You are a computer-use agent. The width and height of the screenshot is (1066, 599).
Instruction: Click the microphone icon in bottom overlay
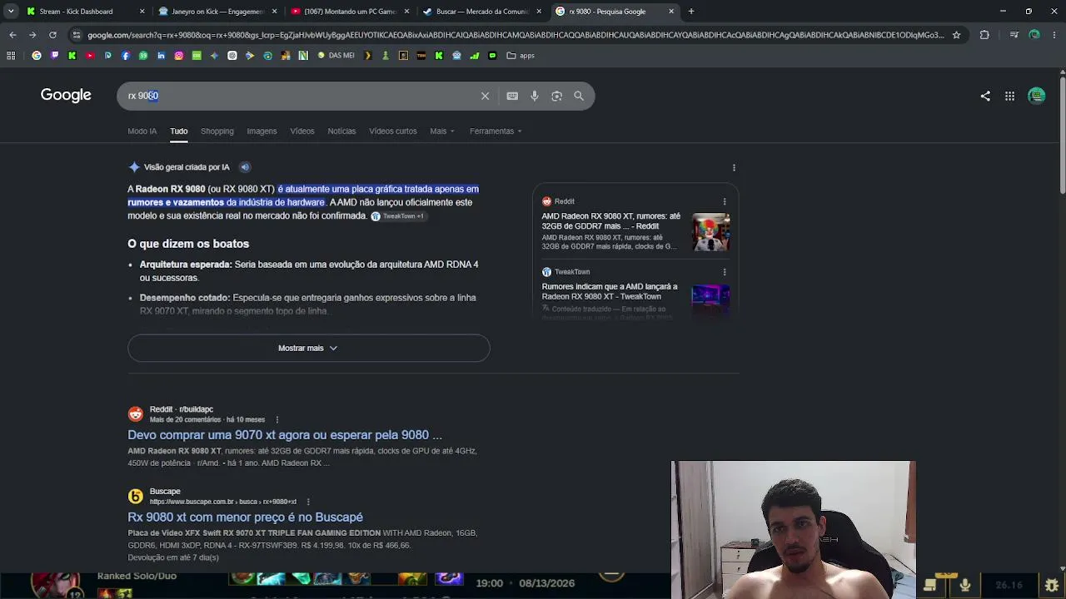coord(965,585)
